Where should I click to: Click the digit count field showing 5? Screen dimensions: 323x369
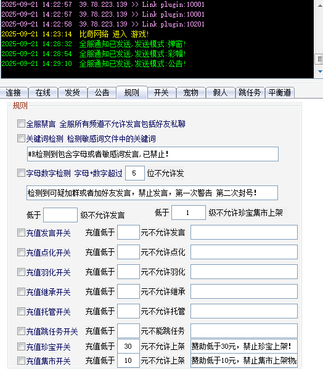click(x=135, y=173)
